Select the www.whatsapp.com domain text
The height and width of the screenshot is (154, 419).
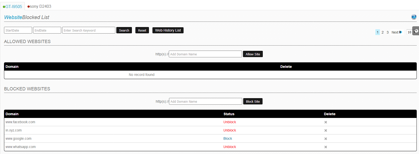(21, 147)
